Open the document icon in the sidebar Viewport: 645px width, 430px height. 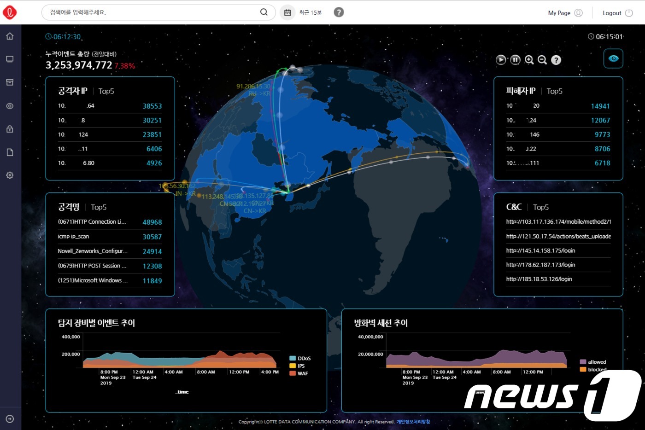[x=10, y=152]
